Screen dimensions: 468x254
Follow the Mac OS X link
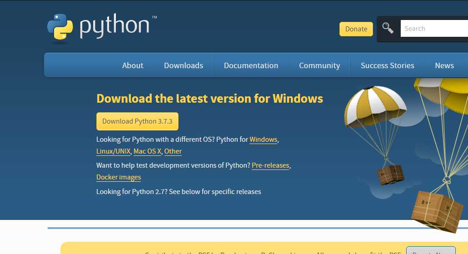coord(148,151)
